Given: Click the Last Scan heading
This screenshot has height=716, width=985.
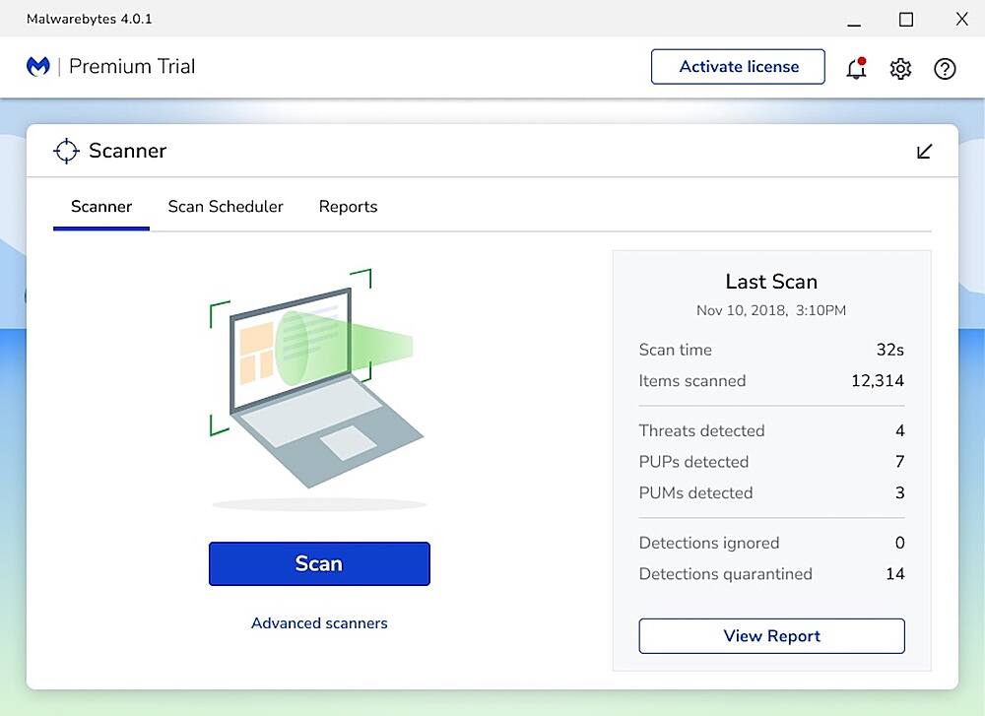Looking at the screenshot, I should pyautogui.click(x=771, y=282).
